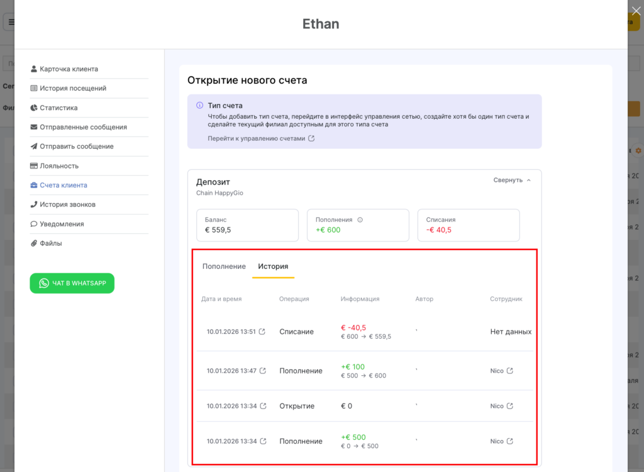Select Счета клиента in the sidebar

pyautogui.click(x=63, y=185)
